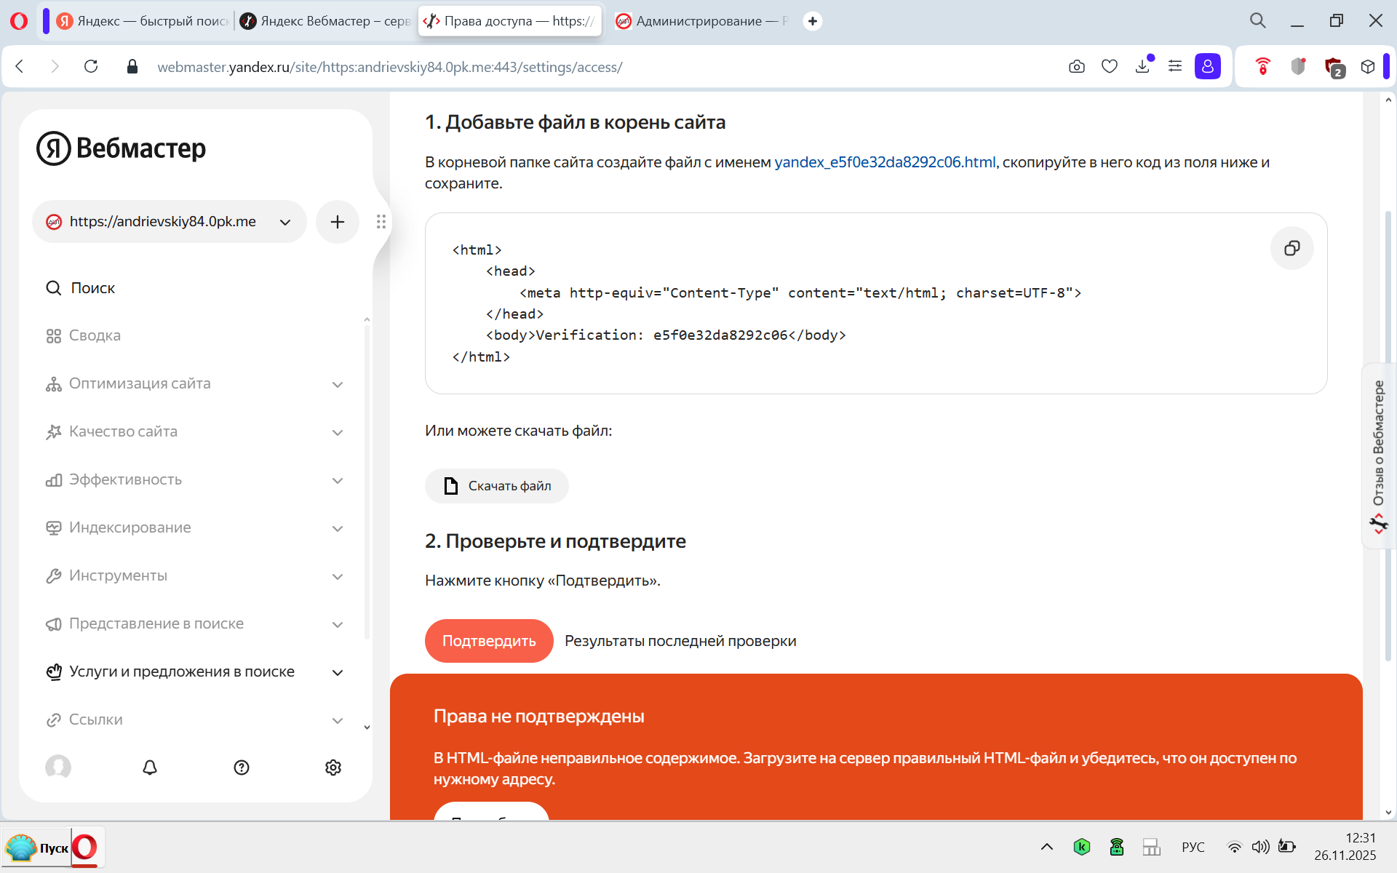Open site selector dropdown andrievskiy84.0pk.me
Viewport: 1397px width, 873px height.
point(169,222)
